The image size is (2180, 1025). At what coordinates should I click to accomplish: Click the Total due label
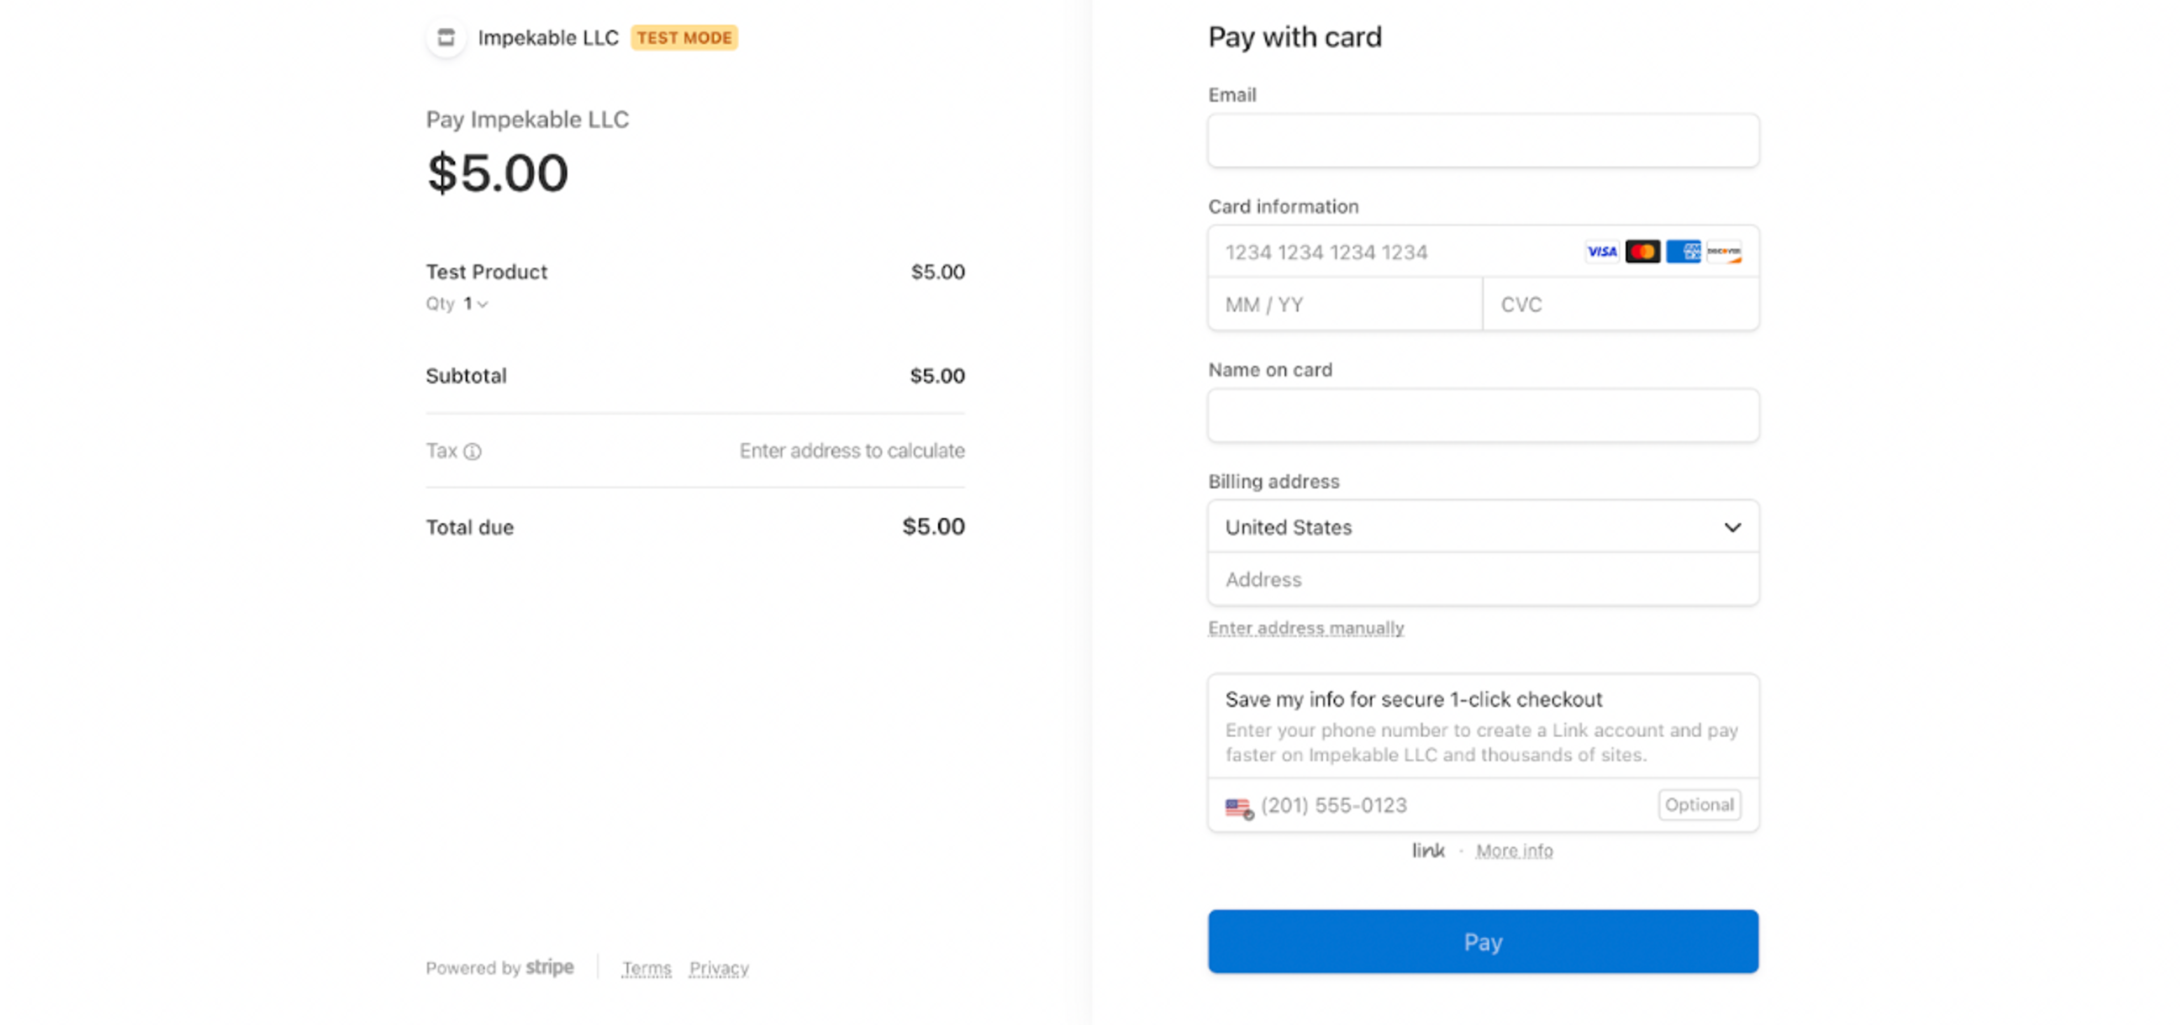[469, 527]
